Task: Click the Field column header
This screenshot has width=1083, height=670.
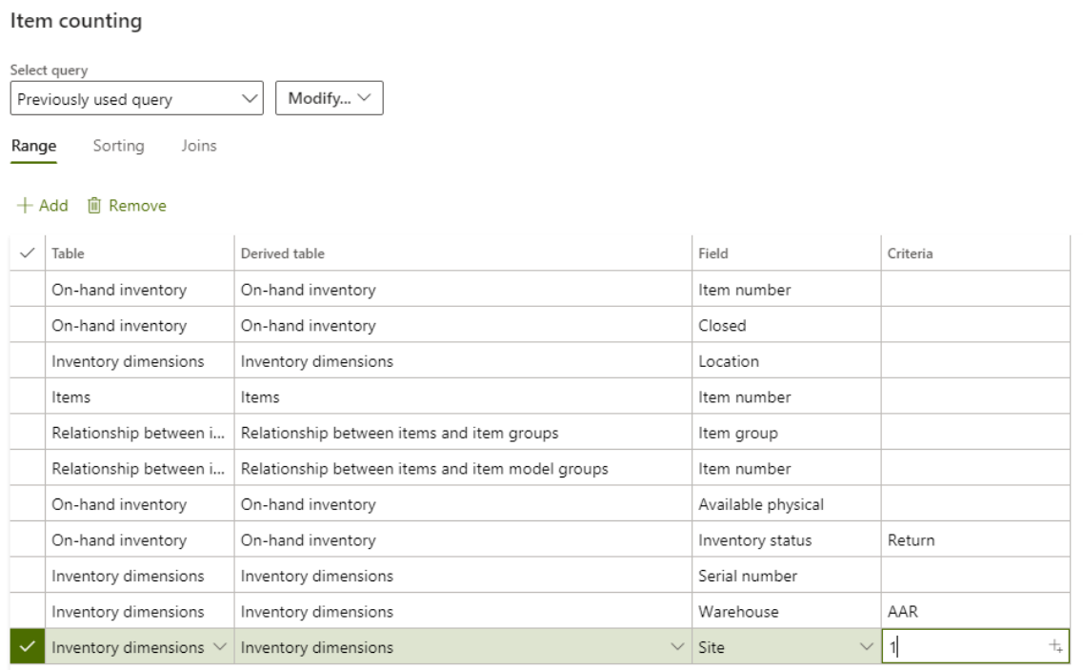Action: (x=712, y=254)
